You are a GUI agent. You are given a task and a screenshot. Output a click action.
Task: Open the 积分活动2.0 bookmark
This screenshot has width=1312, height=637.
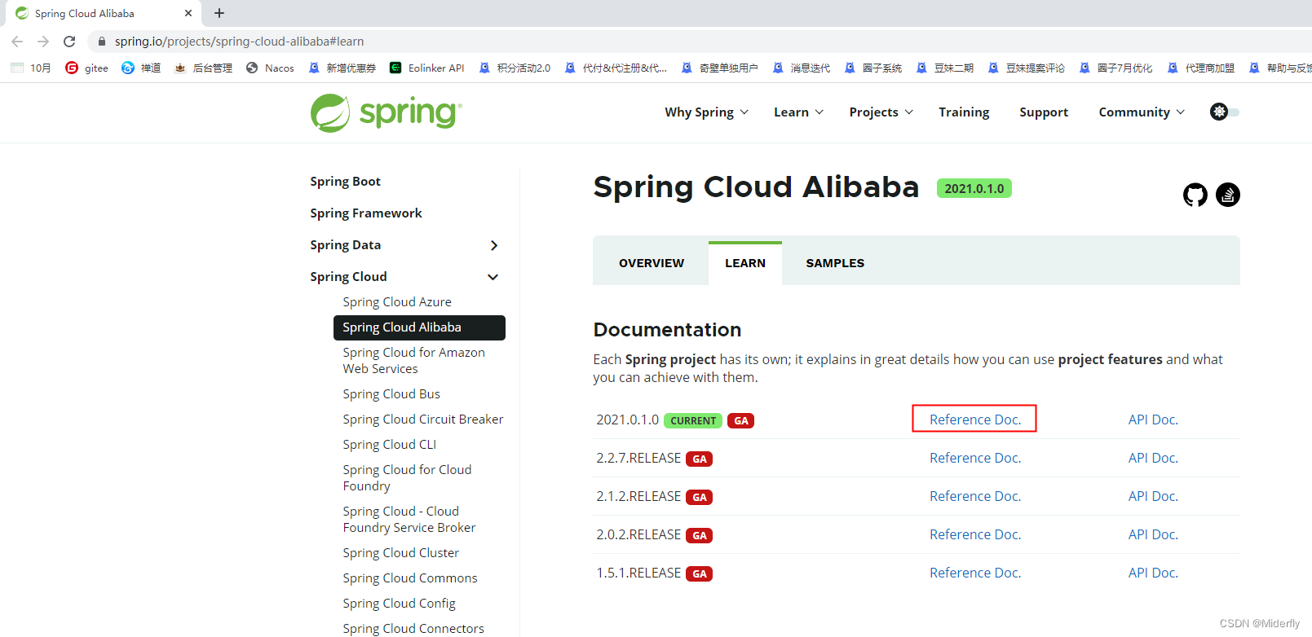click(x=515, y=68)
